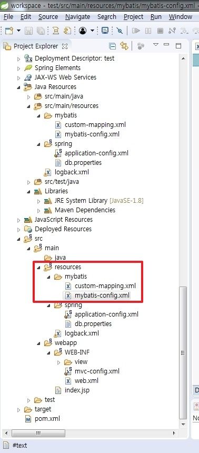Collapse All in Project Explorer
This screenshot has height=453, width=199.
[x=112, y=46]
